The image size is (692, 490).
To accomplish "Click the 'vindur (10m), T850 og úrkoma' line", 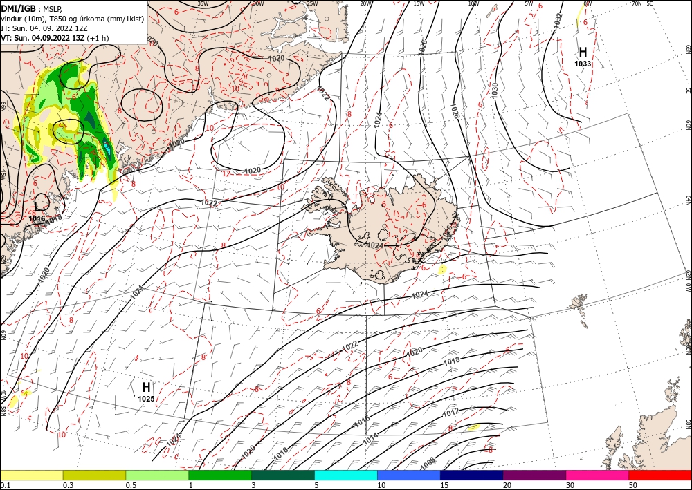I will point(73,19).
